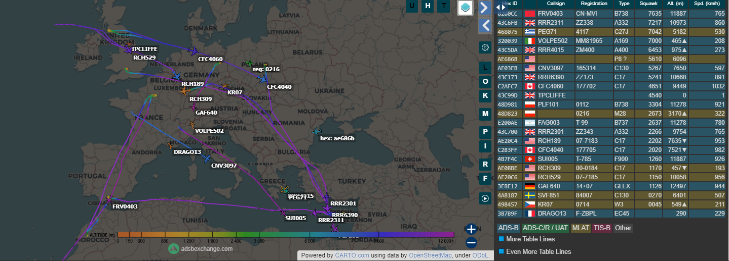Screen dimensions: 729x261
Task: Enable More Table Lines checkbox
Action: (501, 239)
